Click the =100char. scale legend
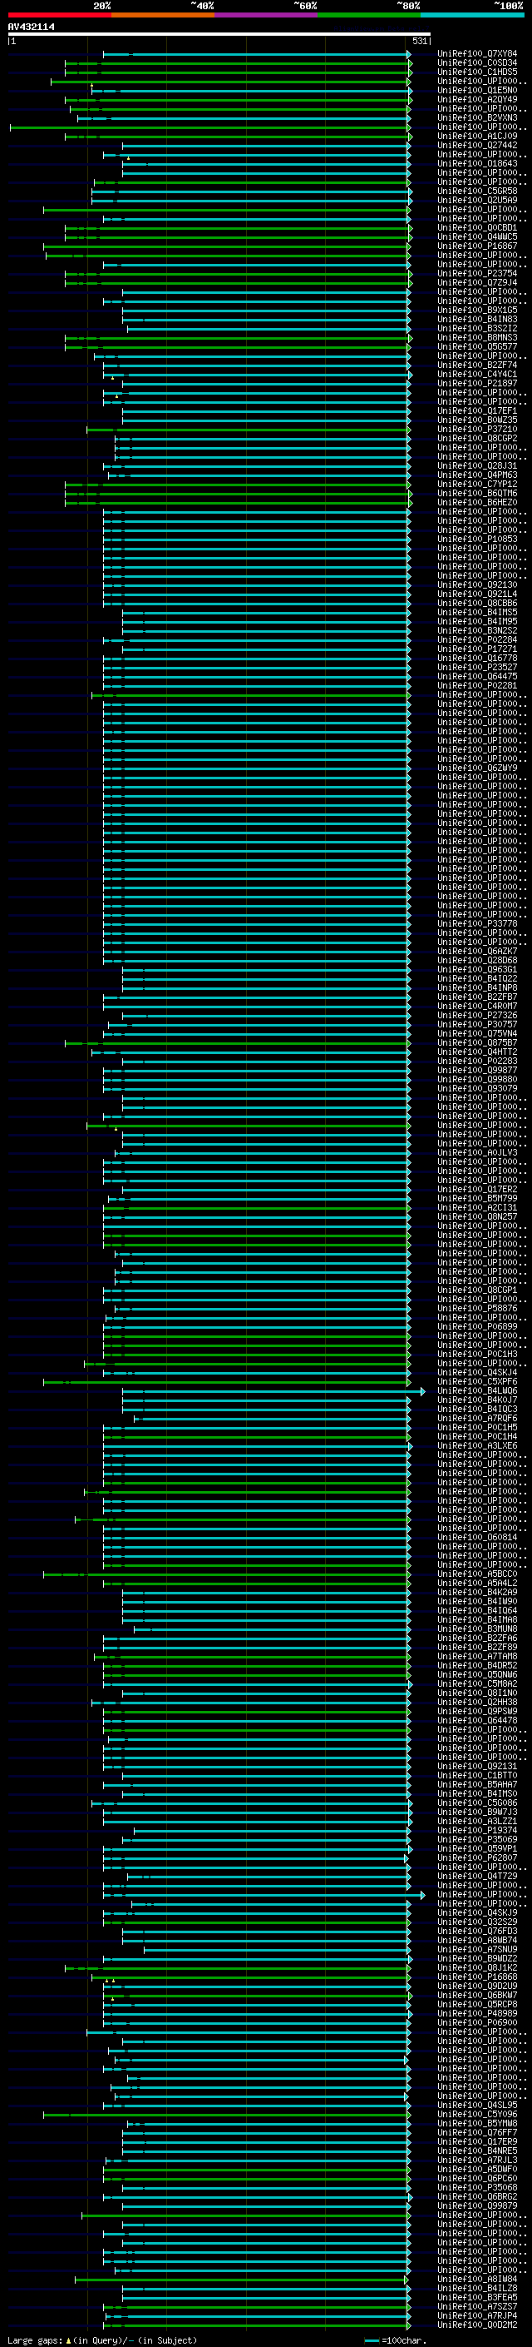The image size is (532, 2347). [x=395, y=2340]
